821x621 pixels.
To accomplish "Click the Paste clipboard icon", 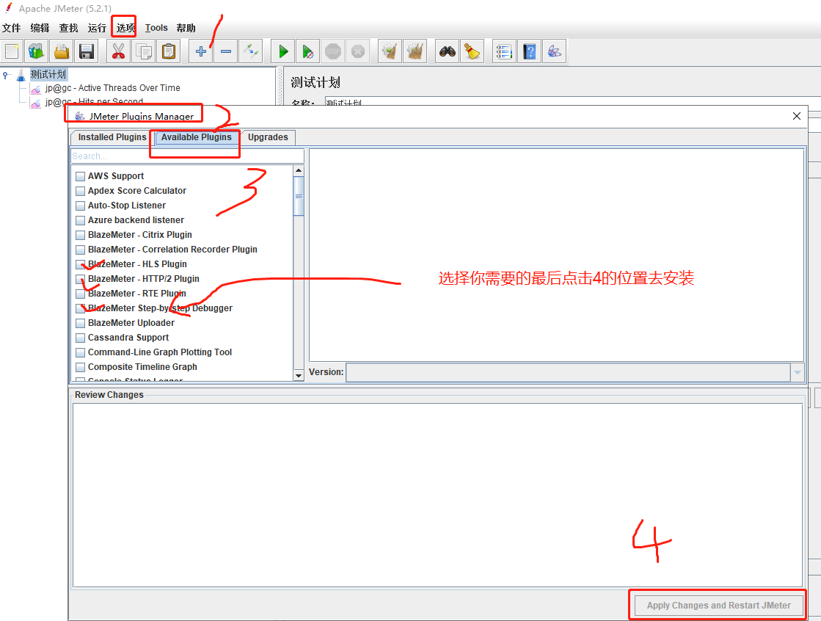I will coord(169,51).
